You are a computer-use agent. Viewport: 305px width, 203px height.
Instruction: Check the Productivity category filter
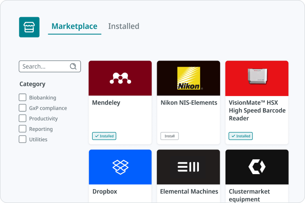click(x=23, y=118)
